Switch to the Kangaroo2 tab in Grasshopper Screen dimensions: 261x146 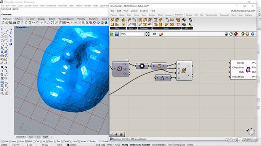tap(224, 15)
